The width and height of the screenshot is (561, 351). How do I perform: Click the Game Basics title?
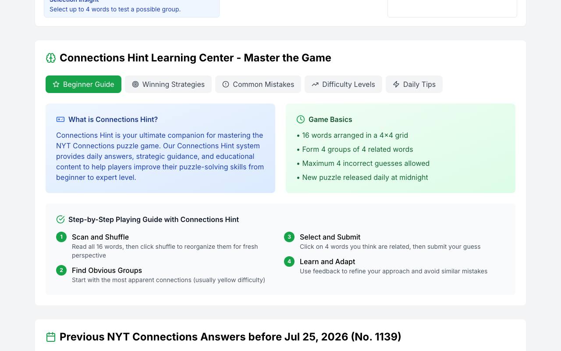(330, 119)
